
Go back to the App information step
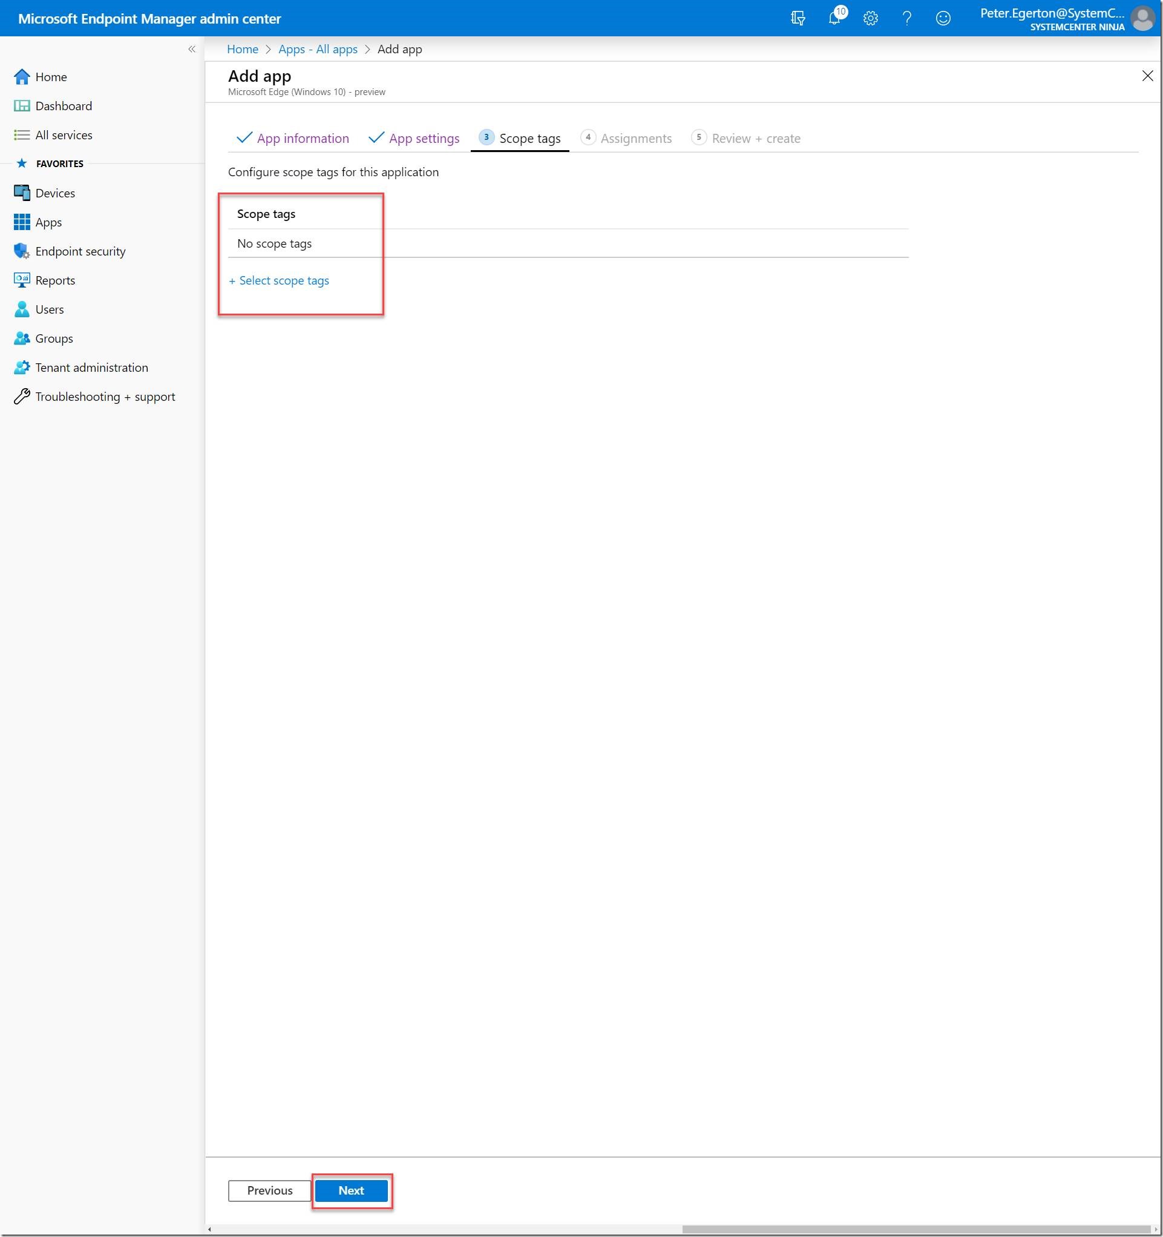pyautogui.click(x=303, y=139)
